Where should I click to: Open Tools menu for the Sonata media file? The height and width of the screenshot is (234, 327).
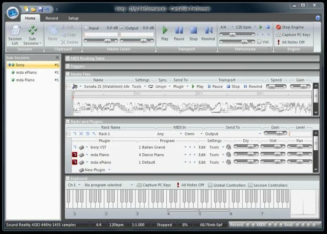[139, 86]
